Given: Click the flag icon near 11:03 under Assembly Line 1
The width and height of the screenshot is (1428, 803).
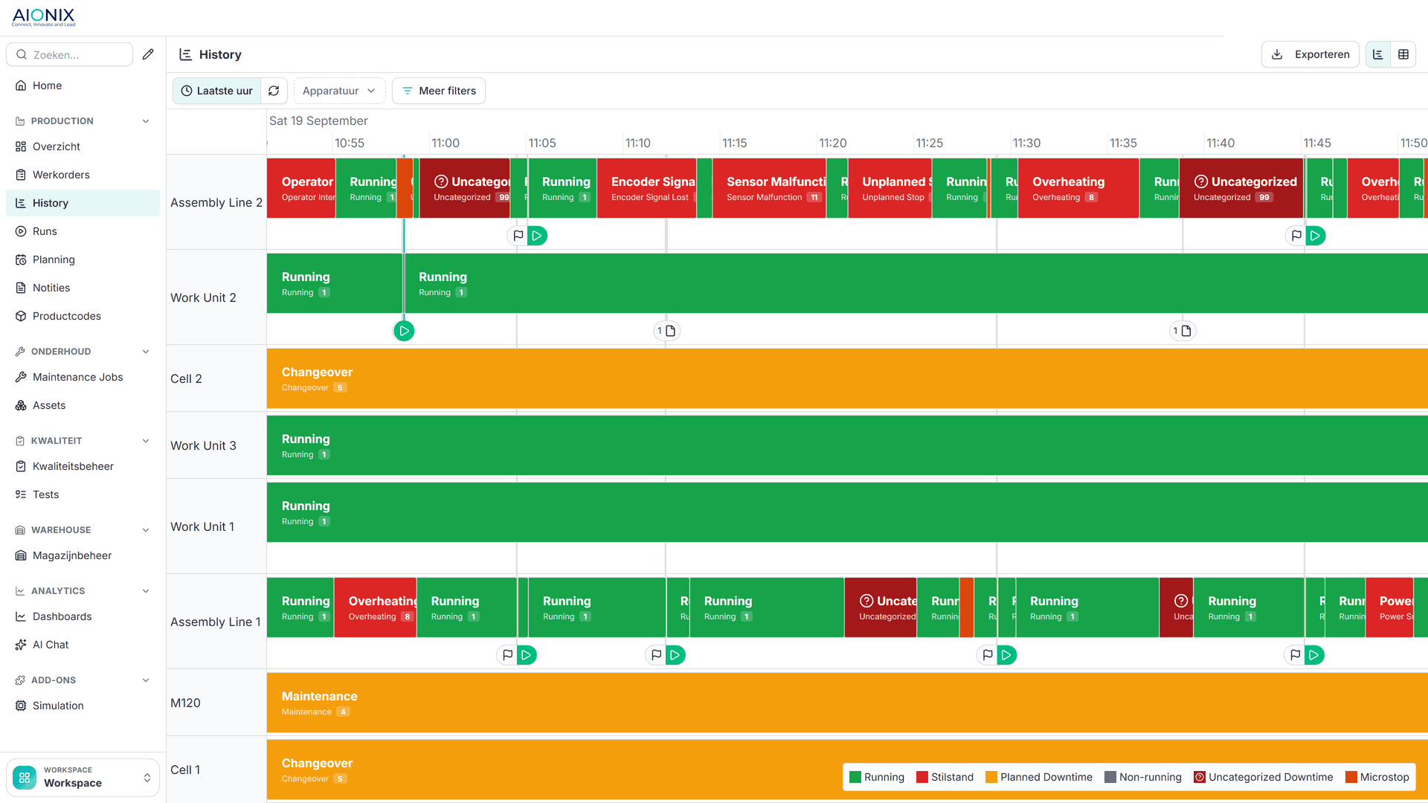Looking at the screenshot, I should [507, 655].
